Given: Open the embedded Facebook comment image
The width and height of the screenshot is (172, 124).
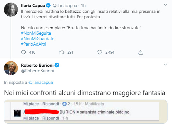Looking at the screenshot, I should pos(86,111).
